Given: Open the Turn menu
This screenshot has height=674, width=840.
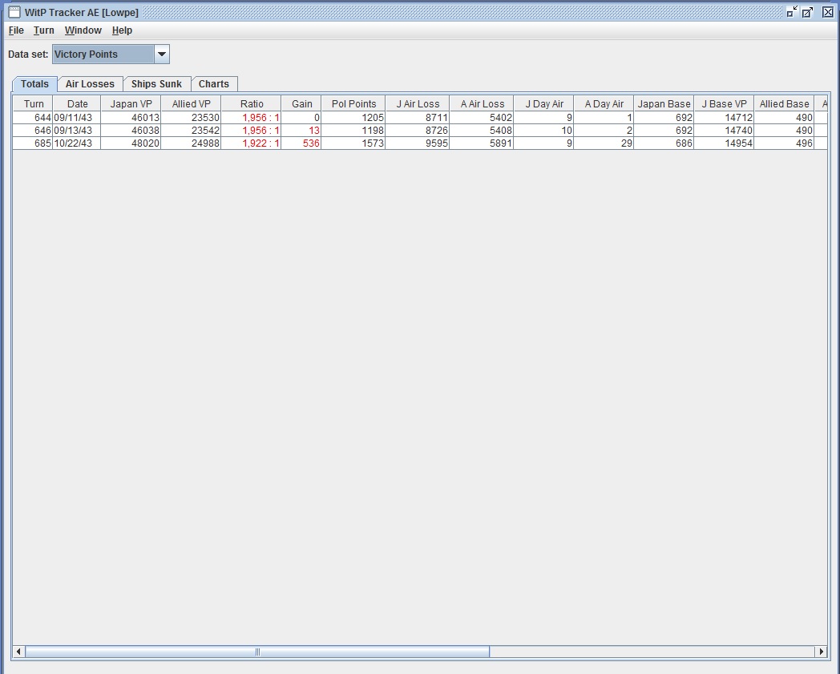Looking at the screenshot, I should point(44,30).
